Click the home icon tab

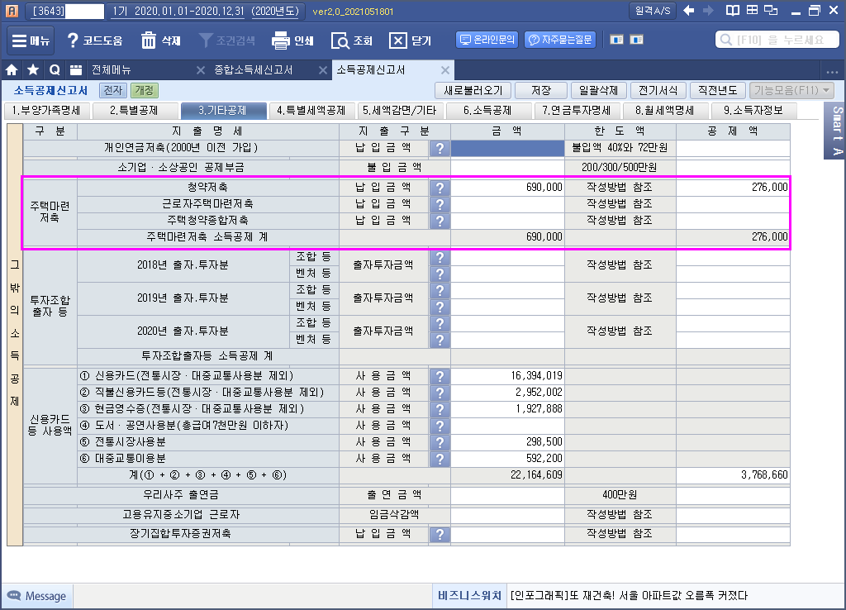click(12, 69)
